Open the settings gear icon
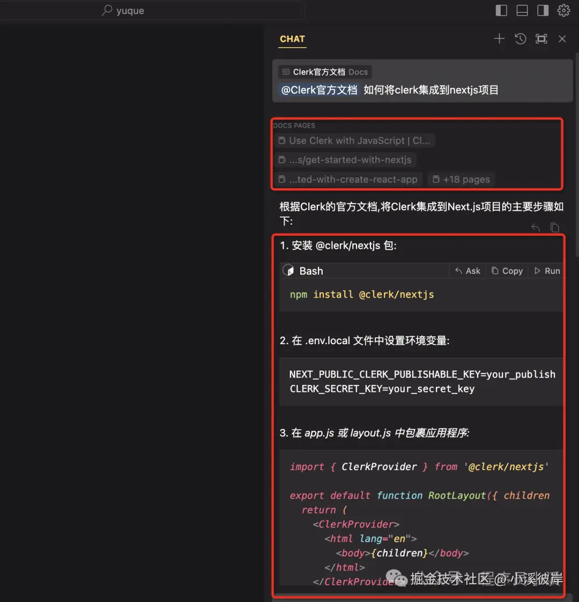The width and height of the screenshot is (579, 602). [563, 10]
